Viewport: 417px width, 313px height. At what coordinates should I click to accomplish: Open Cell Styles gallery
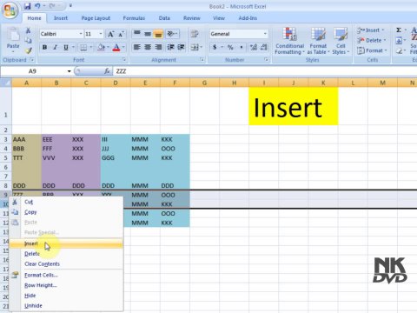click(x=341, y=41)
